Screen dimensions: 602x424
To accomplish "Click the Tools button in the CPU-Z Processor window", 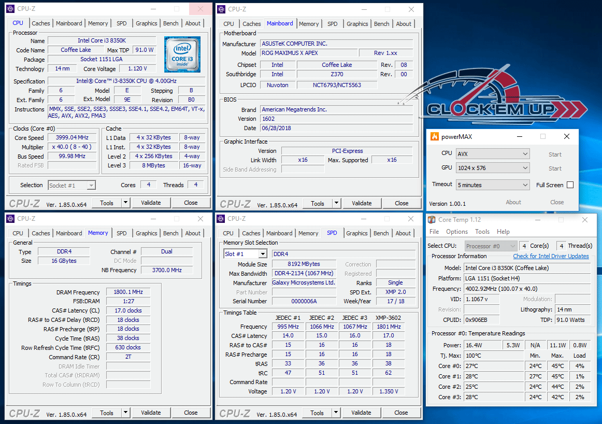I will tap(107, 202).
